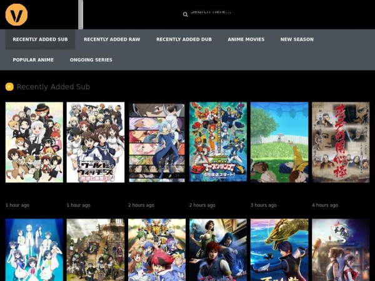The width and height of the screenshot is (375, 281).
Task: Open the red kanji samurai poster
Action: 341,142
